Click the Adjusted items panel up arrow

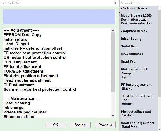tap(159, 8)
